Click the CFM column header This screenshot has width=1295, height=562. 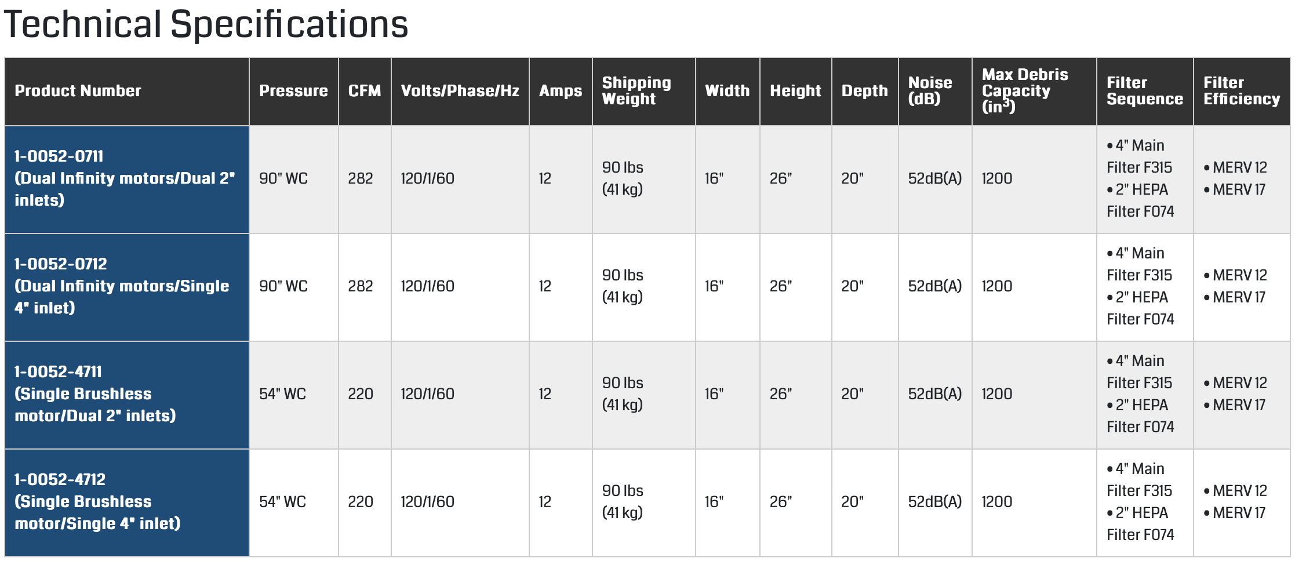(x=364, y=91)
